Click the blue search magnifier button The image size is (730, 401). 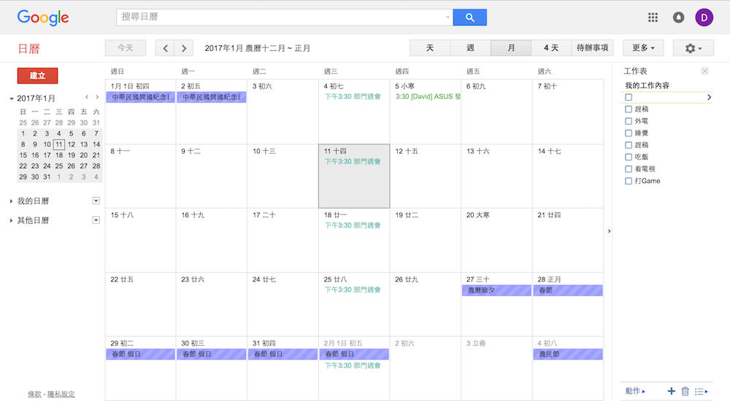(469, 17)
